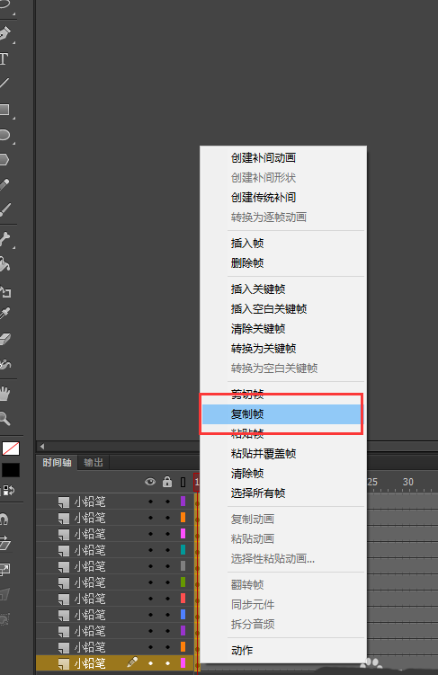438x675 pixels.
Task: Click frame 30 on the timeline ruler
Action: (407, 482)
